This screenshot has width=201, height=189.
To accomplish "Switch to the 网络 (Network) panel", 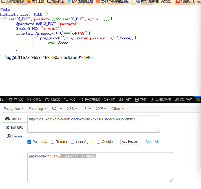I will (x=70, y=100).
